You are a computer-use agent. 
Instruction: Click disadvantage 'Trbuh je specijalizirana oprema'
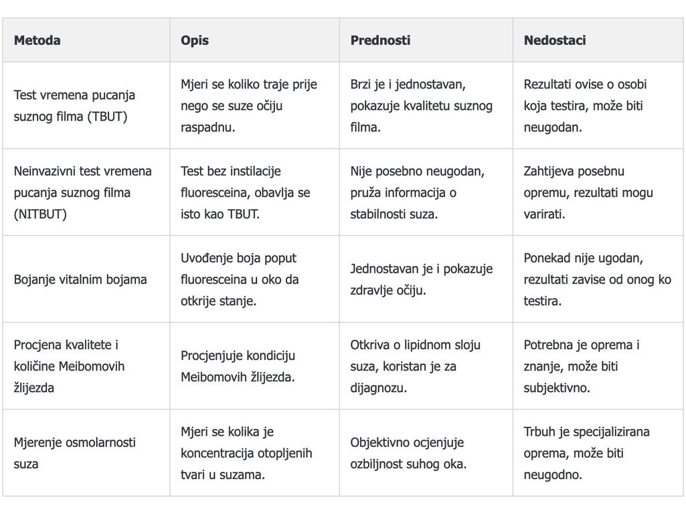pyautogui.click(x=586, y=453)
